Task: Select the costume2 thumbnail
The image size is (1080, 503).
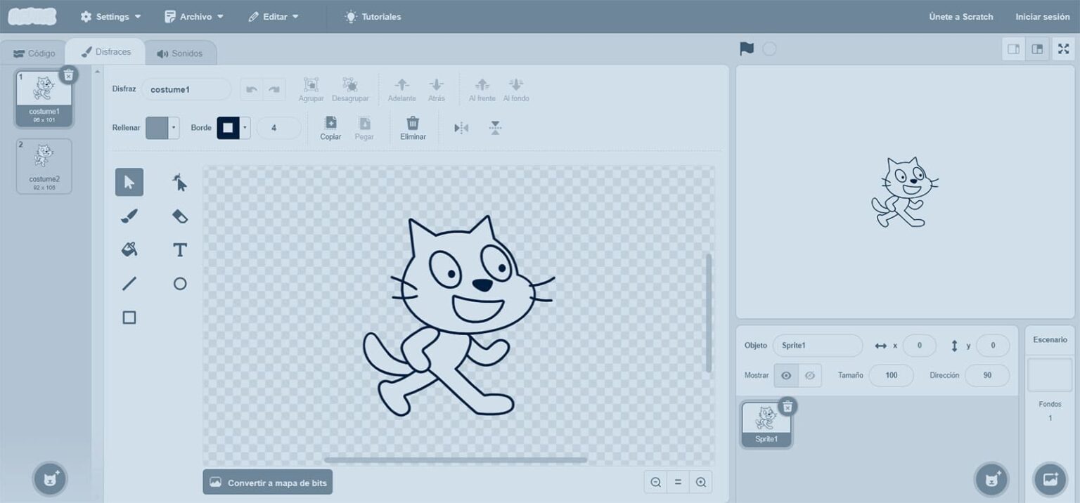Action: click(44, 166)
